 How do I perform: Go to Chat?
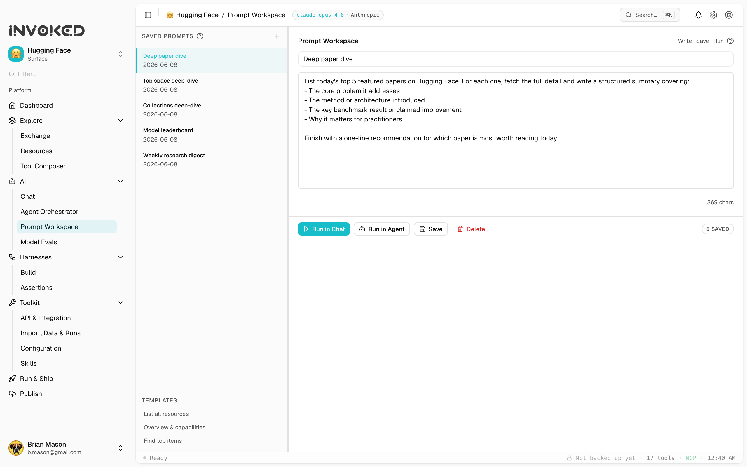(x=27, y=196)
